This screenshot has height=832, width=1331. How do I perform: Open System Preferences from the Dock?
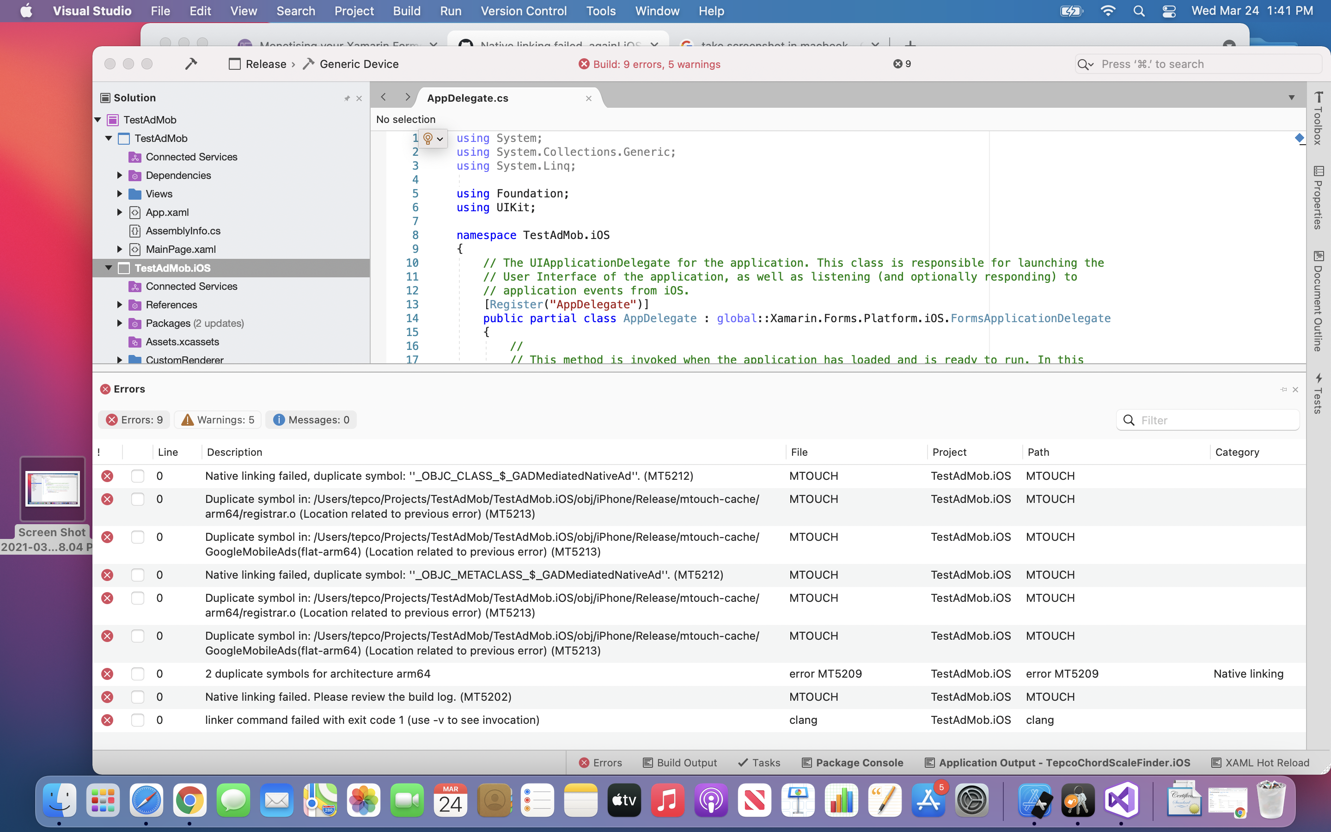click(972, 800)
